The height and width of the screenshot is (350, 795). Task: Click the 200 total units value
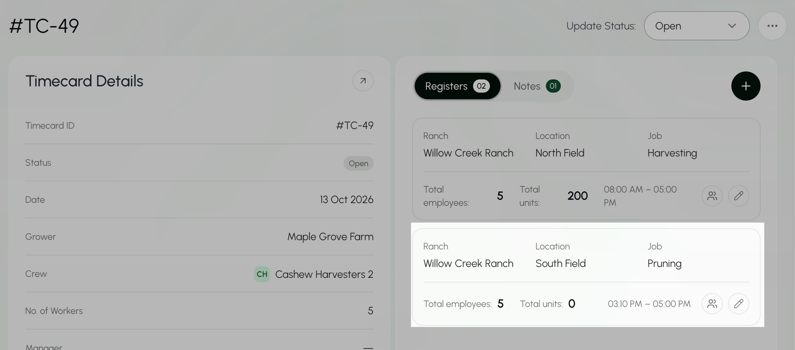(578, 196)
